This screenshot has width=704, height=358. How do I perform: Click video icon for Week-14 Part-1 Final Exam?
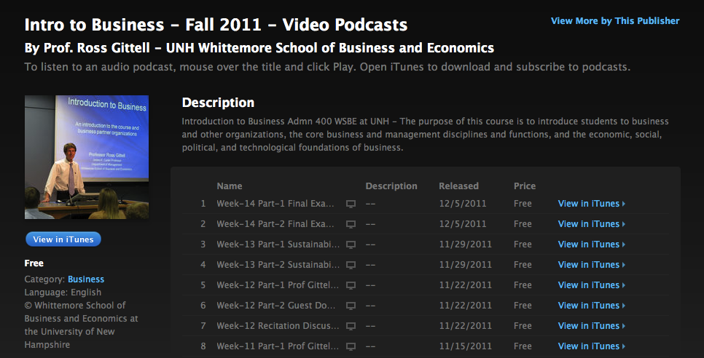pyautogui.click(x=351, y=204)
